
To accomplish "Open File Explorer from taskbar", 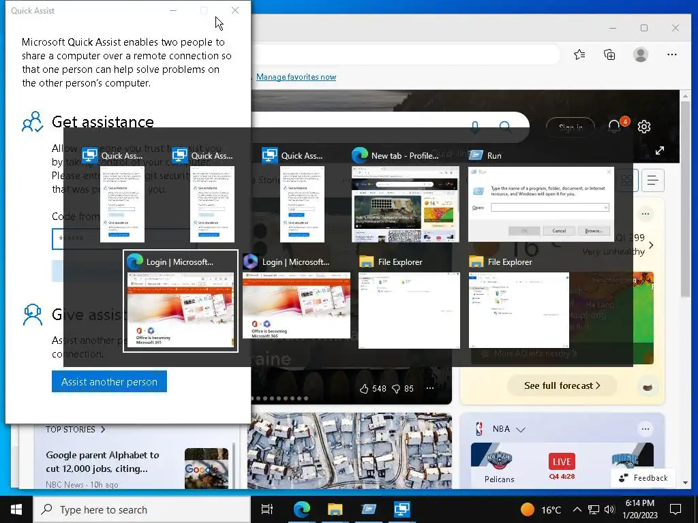I will click(335, 509).
